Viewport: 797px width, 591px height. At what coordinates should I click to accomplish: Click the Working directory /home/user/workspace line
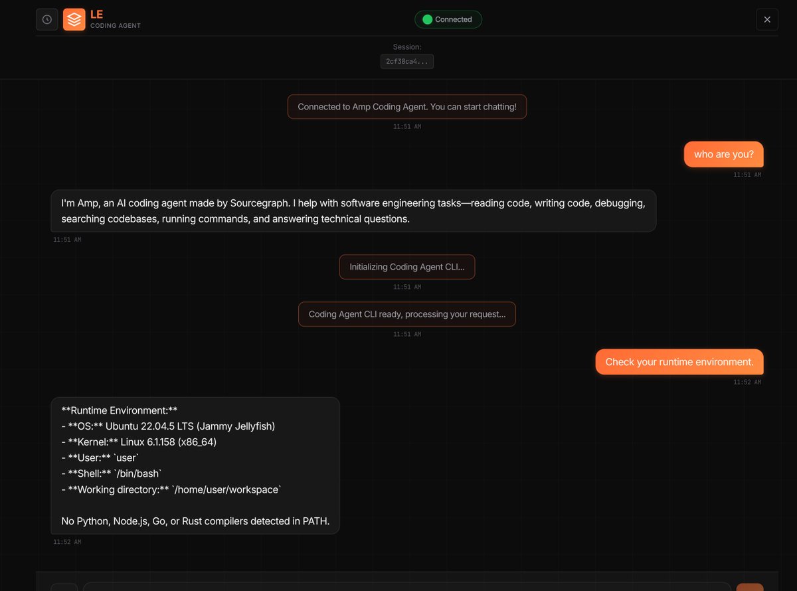pyautogui.click(x=171, y=489)
